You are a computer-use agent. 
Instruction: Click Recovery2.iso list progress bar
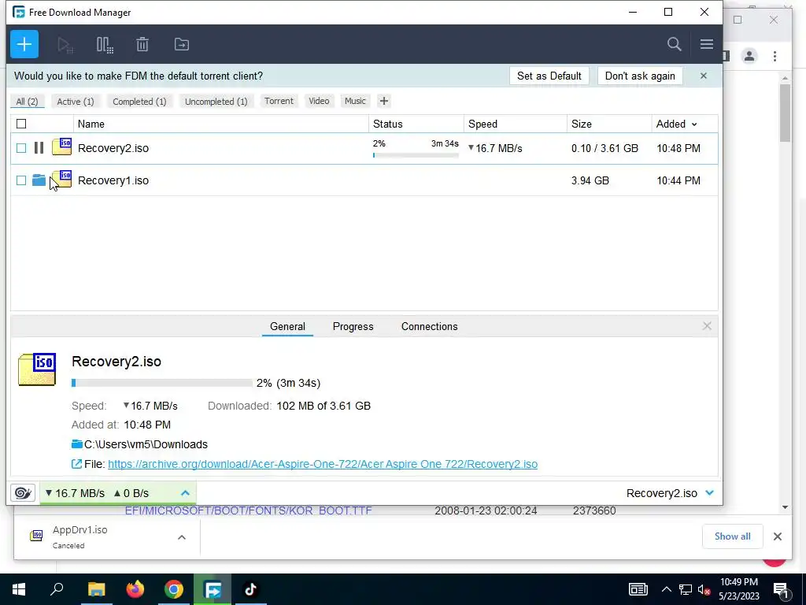(416, 155)
